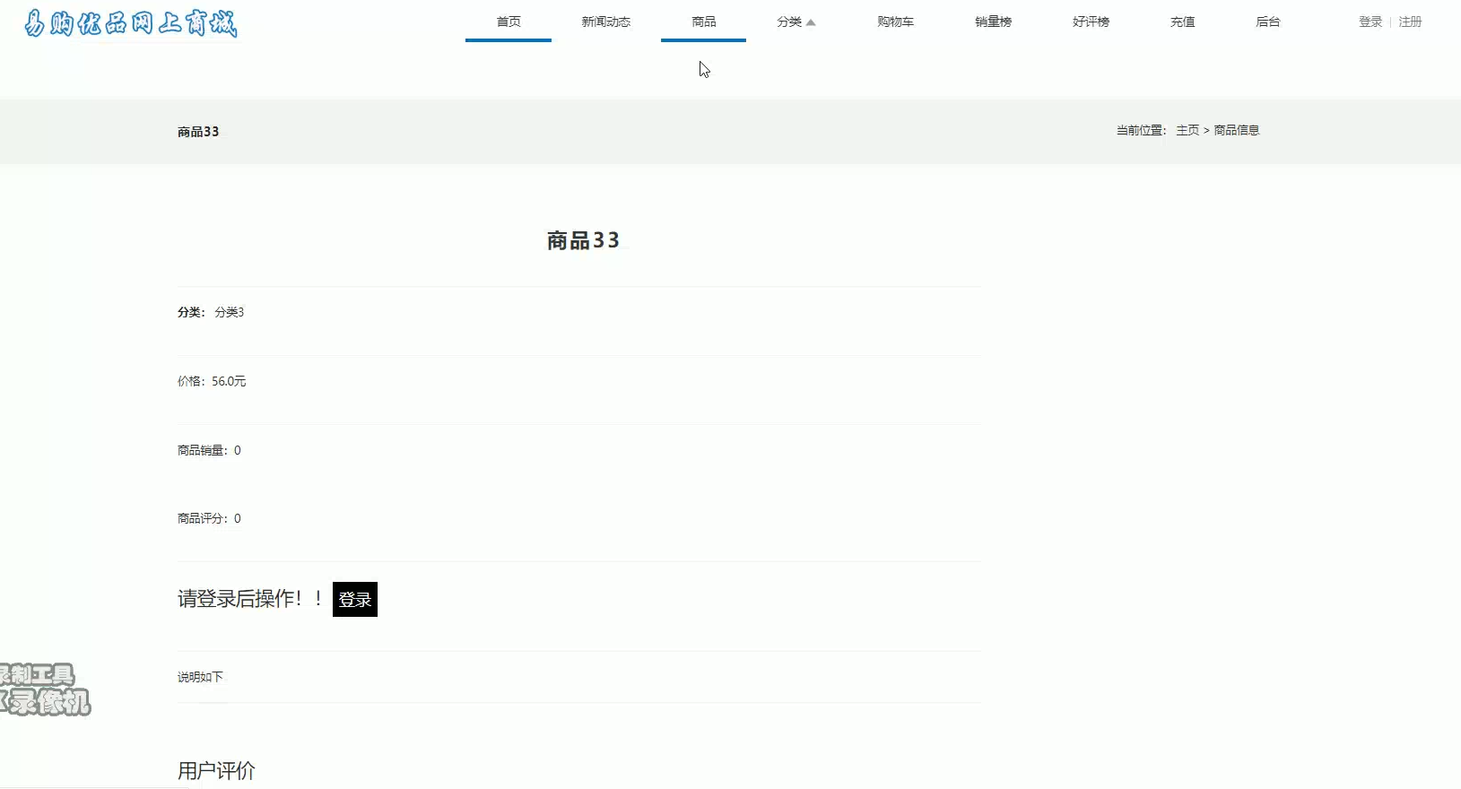
Task: Open the 购物车 page
Action: pyautogui.click(x=895, y=22)
